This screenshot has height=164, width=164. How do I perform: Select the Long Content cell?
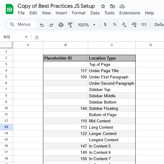[112, 127]
